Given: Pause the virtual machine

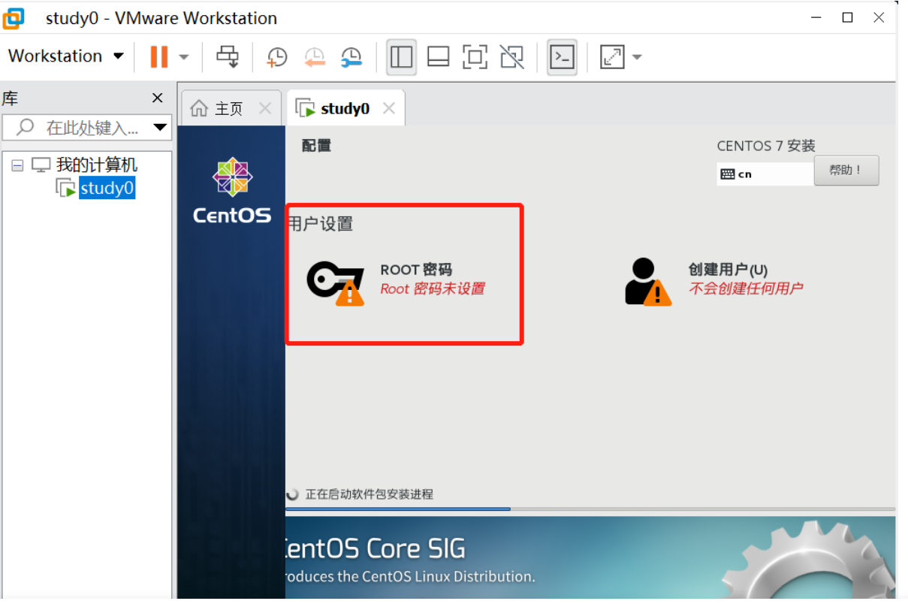Looking at the screenshot, I should [x=159, y=56].
